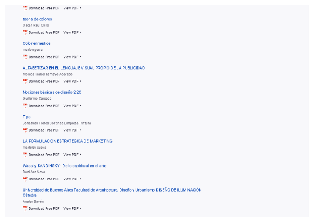This screenshot has width=314, height=222.
Task: View PDF for 'teoria de colores'
Action: point(72,33)
